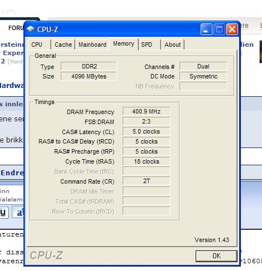Screen dimensions: 262x271
Task: Minimize the CPU-Z window
Action: tap(206, 29)
